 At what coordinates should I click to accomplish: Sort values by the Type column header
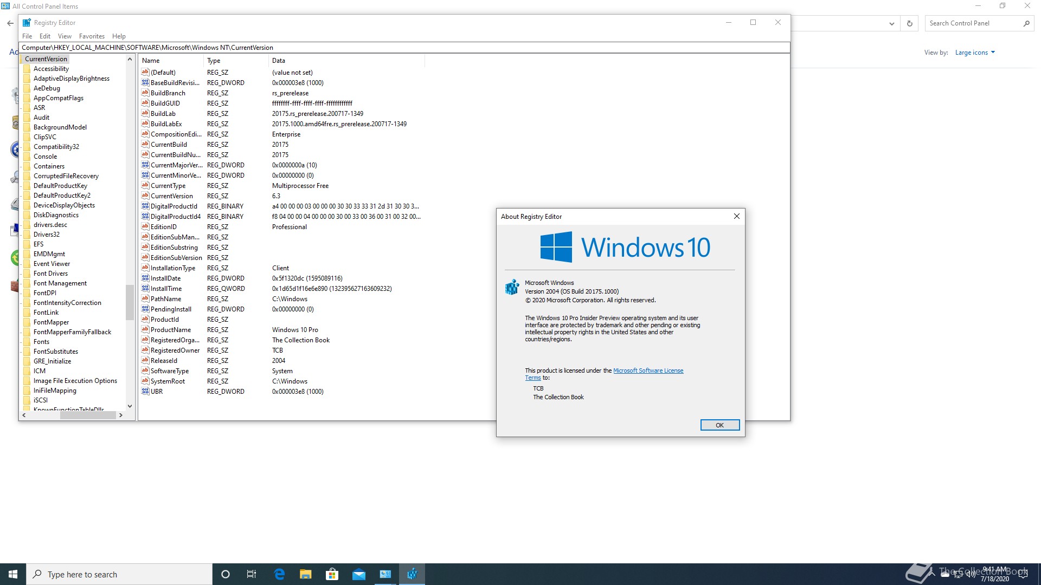point(236,61)
